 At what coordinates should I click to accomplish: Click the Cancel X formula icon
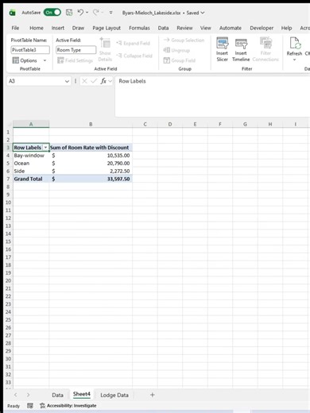pos(84,81)
